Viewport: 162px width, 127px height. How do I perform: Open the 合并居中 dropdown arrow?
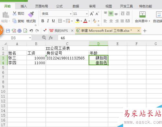tap(149, 21)
